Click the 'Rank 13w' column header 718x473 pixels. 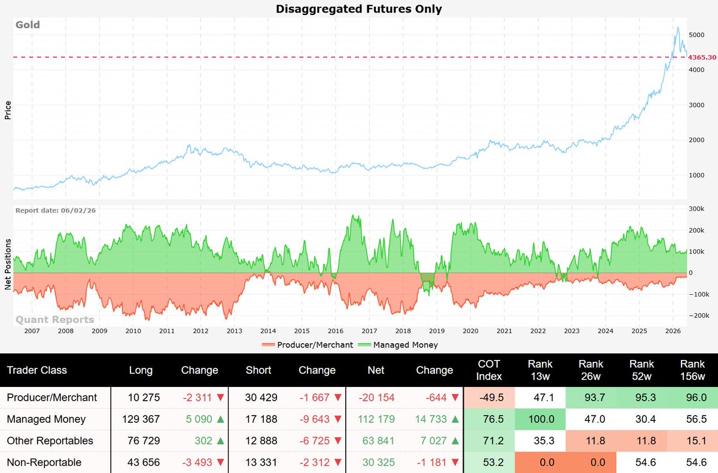pos(540,370)
